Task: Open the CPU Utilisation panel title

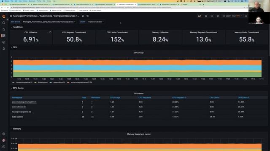Action: tap(31, 32)
